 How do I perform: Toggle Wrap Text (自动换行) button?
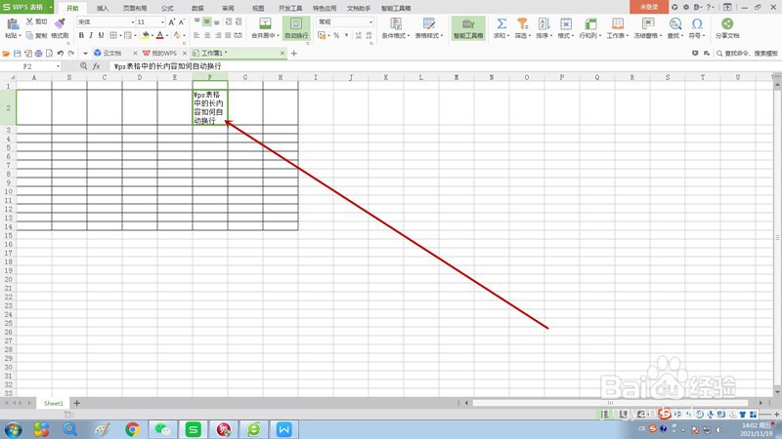[x=296, y=28]
